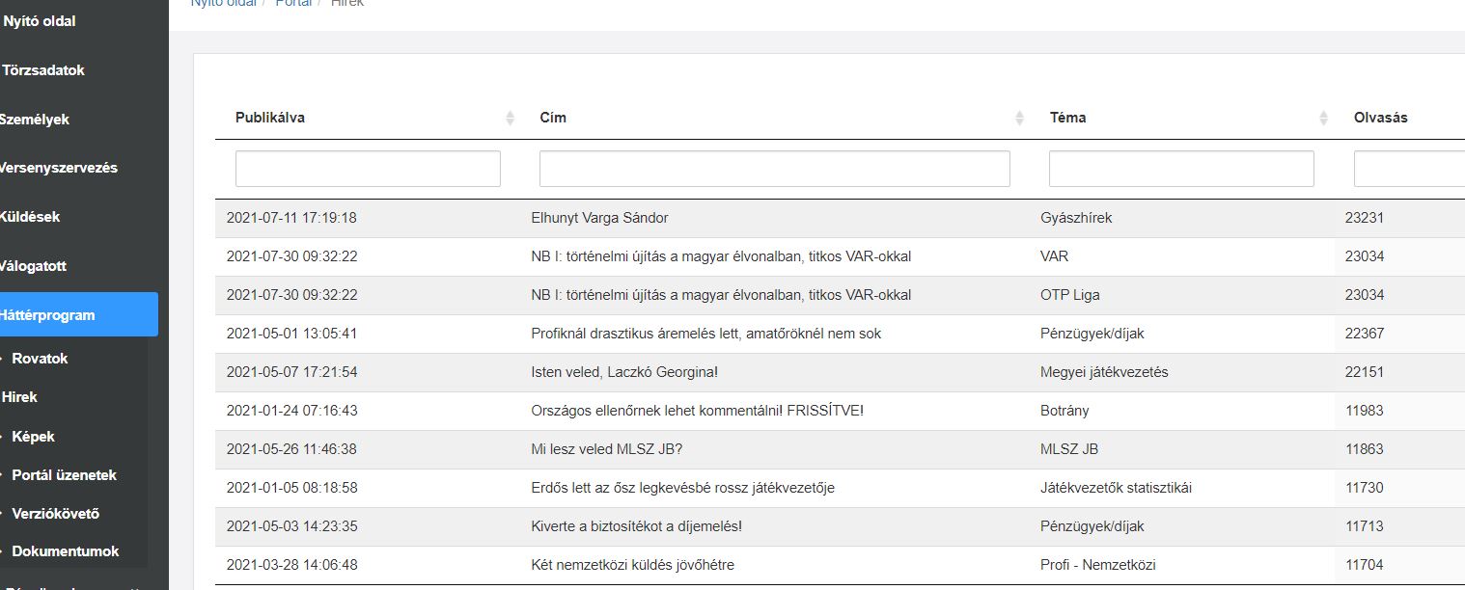
Task: Click the Megyei játékvezetés topic cell
Action: [x=1104, y=372]
